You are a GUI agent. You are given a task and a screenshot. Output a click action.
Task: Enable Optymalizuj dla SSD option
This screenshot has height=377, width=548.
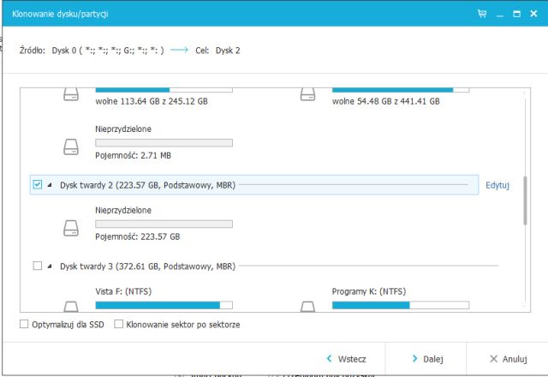pos(24,325)
